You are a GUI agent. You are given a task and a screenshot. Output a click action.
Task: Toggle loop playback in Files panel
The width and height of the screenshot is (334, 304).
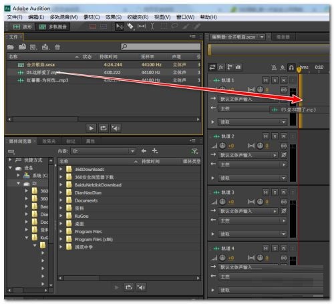click(x=104, y=128)
